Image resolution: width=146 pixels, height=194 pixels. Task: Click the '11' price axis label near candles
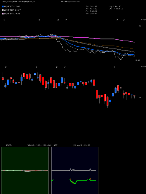pos(140,98)
